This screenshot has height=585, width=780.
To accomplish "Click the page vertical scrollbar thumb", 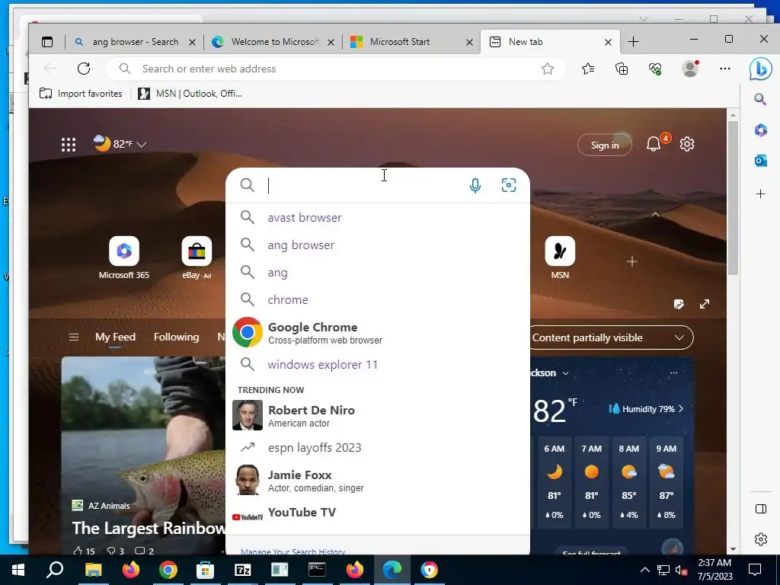I will (x=733, y=197).
